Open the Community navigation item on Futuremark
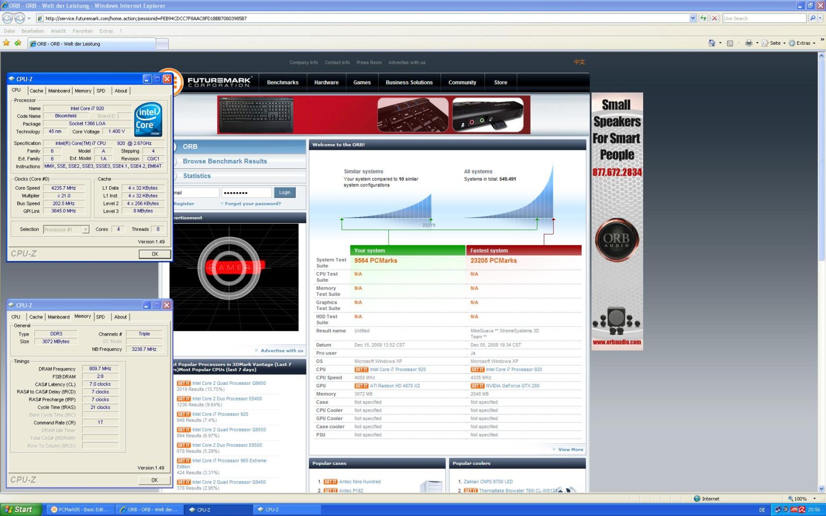Viewport: 826px width, 516px height. (462, 83)
